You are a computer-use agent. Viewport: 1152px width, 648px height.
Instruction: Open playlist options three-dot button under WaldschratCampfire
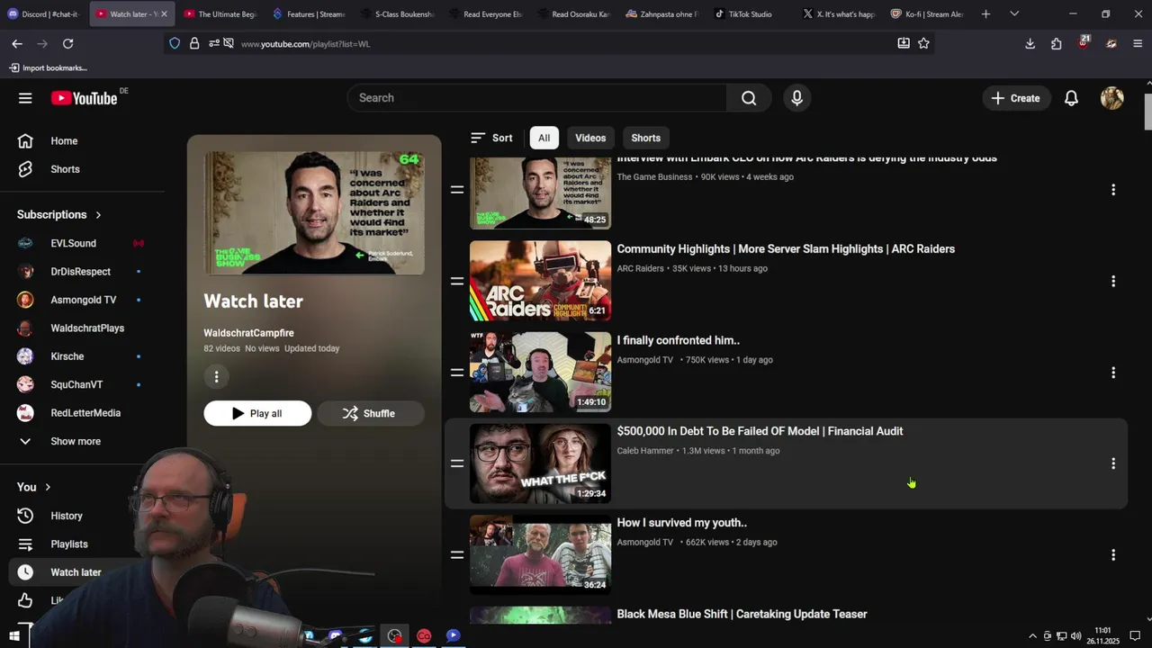click(216, 376)
